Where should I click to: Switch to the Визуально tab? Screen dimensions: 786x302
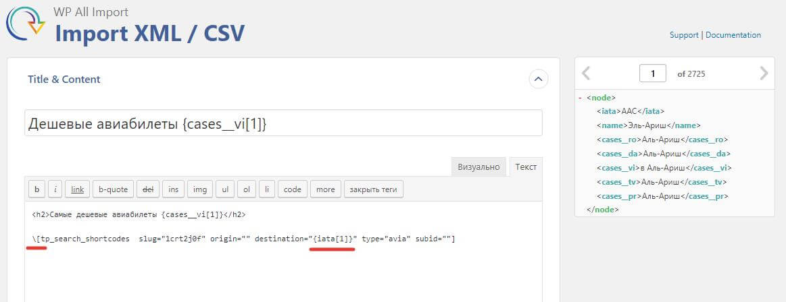tap(478, 167)
